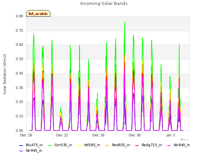Image resolution: width=209 pixels, height=157 pixels.
Task: Click the 0.80 y-axis tick label
Action: tap(20, 16)
